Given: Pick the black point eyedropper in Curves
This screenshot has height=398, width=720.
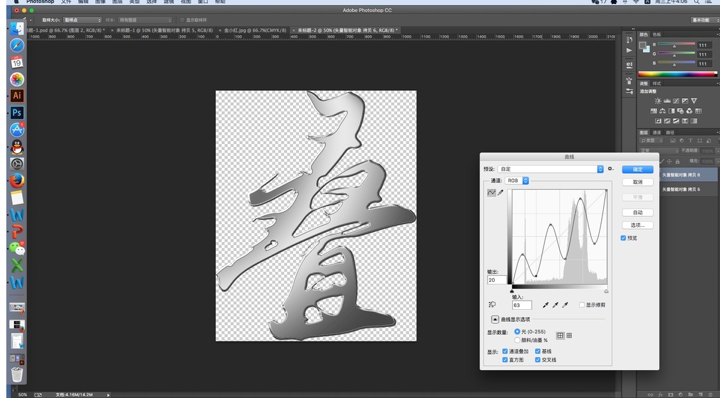Looking at the screenshot, I should [x=545, y=305].
